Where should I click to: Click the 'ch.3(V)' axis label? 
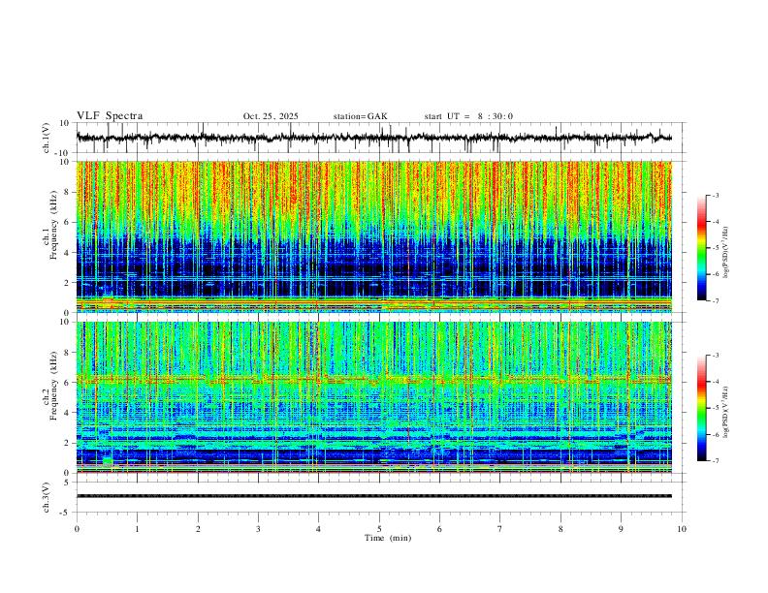(46, 498)
